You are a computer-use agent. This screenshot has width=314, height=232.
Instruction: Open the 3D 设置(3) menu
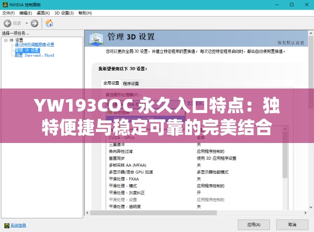[x=64, y=13]
